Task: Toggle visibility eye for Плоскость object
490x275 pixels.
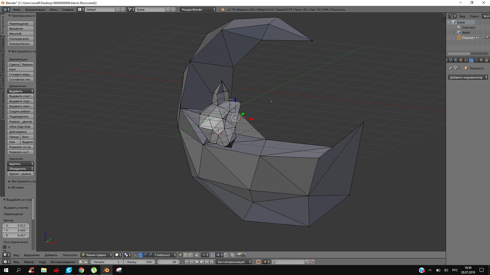Action: coord(477,38)
